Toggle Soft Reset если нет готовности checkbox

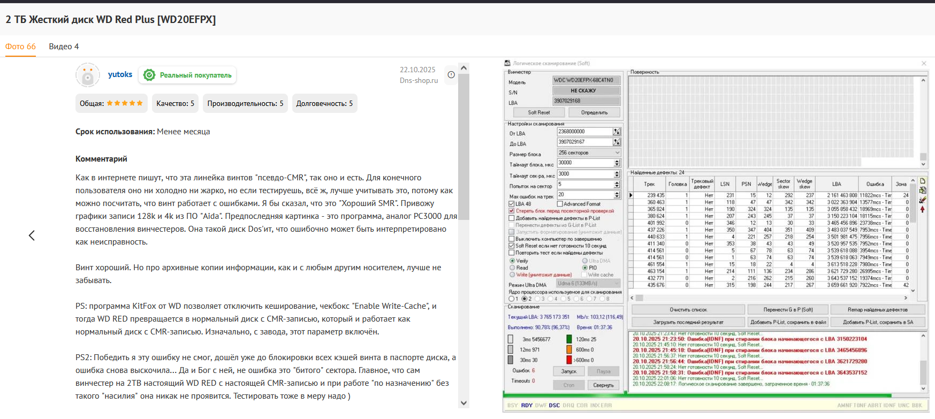coord(512,246)
